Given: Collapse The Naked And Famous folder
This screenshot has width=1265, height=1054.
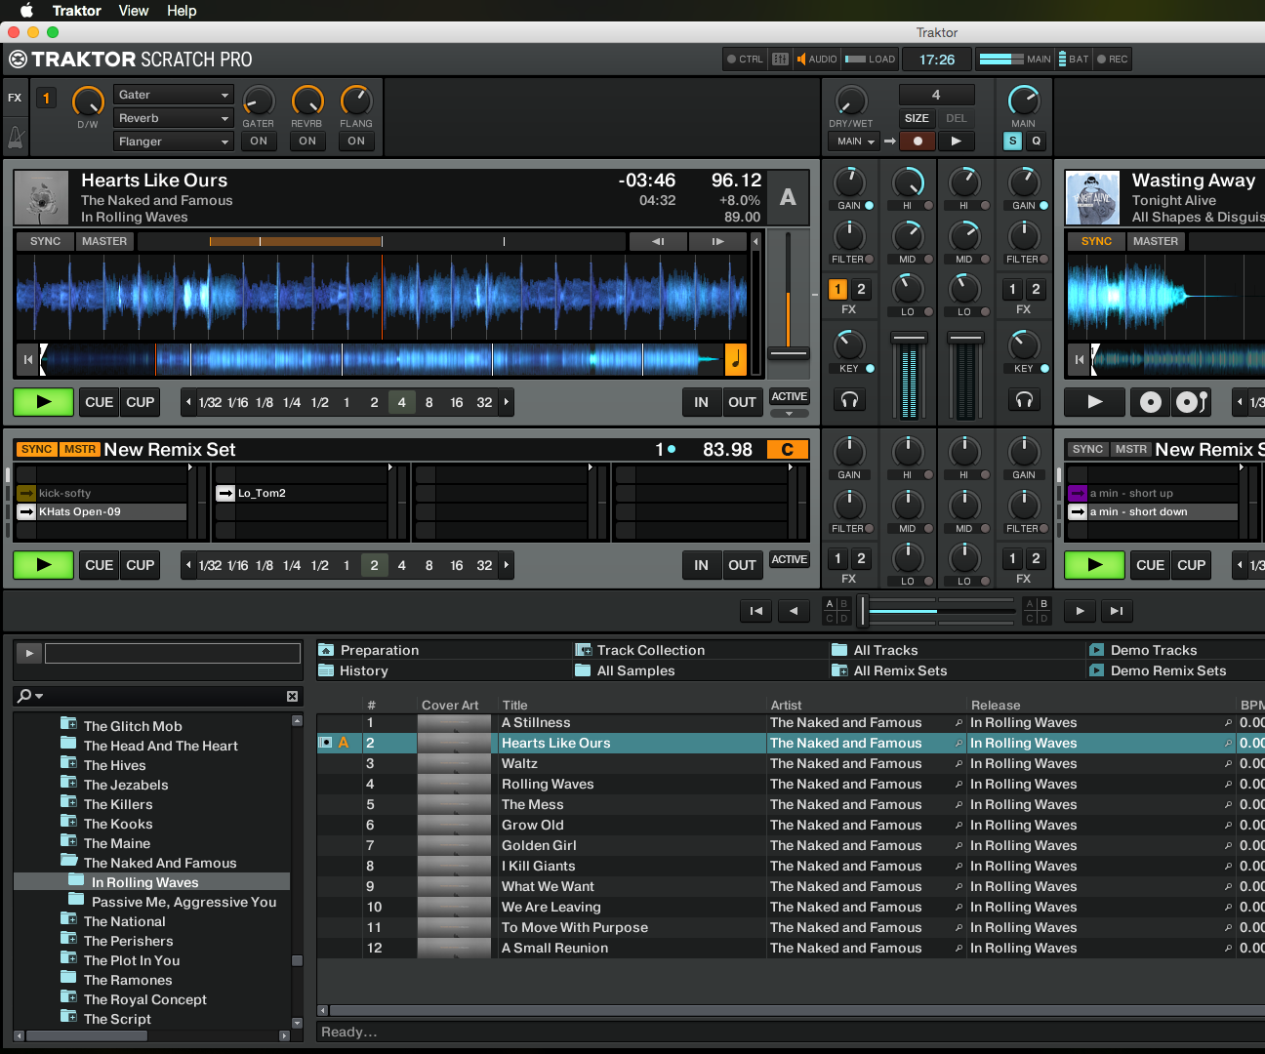Looking at the screenshot, I should pyautogui.click(x=69, y=860).
